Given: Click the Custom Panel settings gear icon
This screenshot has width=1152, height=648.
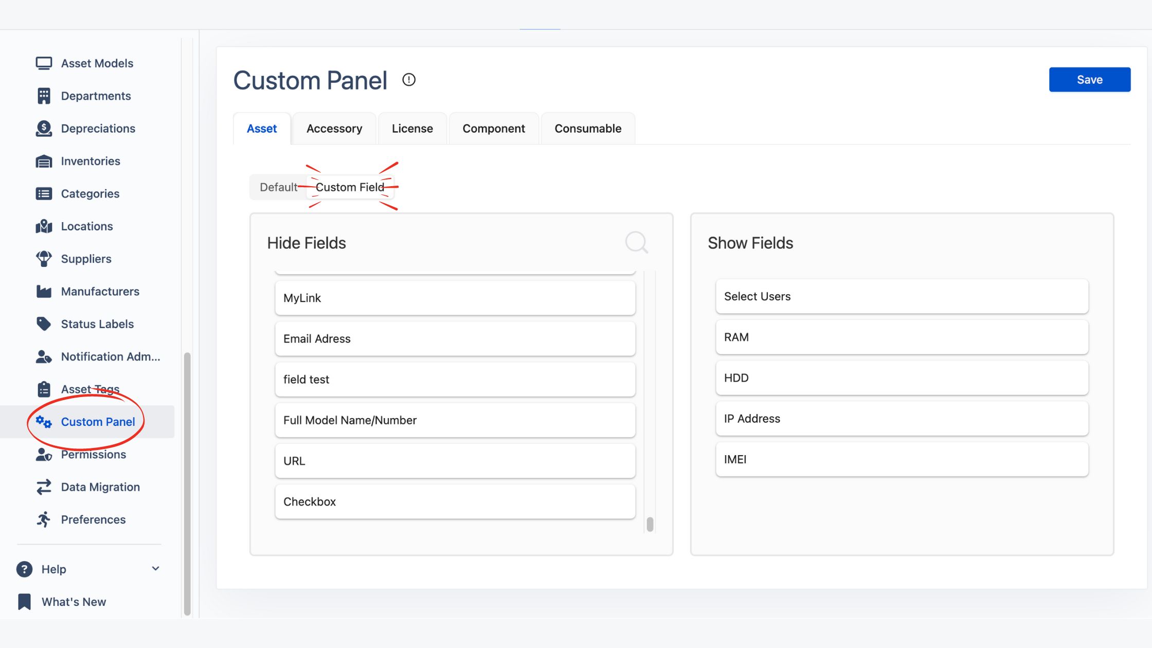Looking at the screenshot, I should pos(44,422).
